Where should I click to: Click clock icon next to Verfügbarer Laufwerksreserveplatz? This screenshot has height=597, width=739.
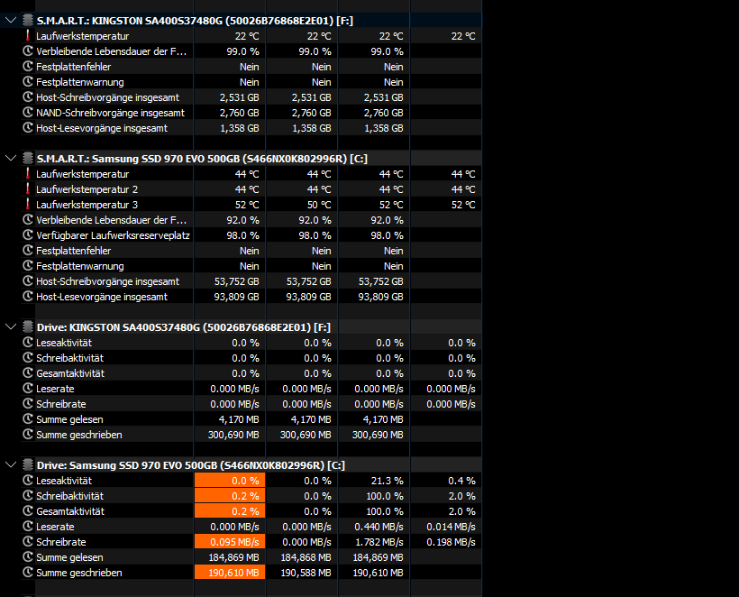pos(28,234)
